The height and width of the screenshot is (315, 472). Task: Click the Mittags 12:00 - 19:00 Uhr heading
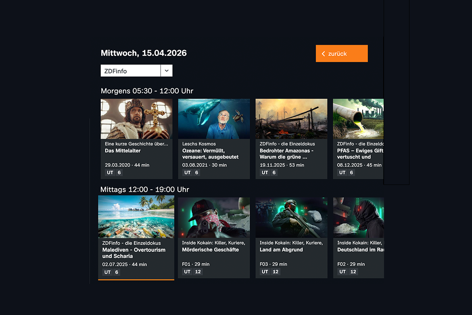pyautogui.click(x=144, y=189)
